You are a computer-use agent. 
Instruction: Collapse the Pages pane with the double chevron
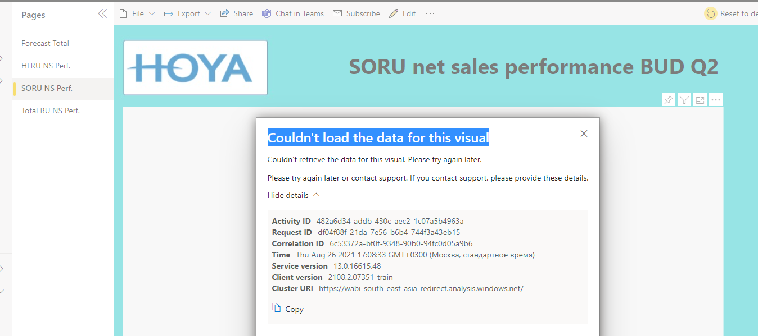point(102,13)
